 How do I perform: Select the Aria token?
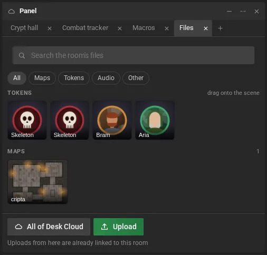click(x=155, y=120)
